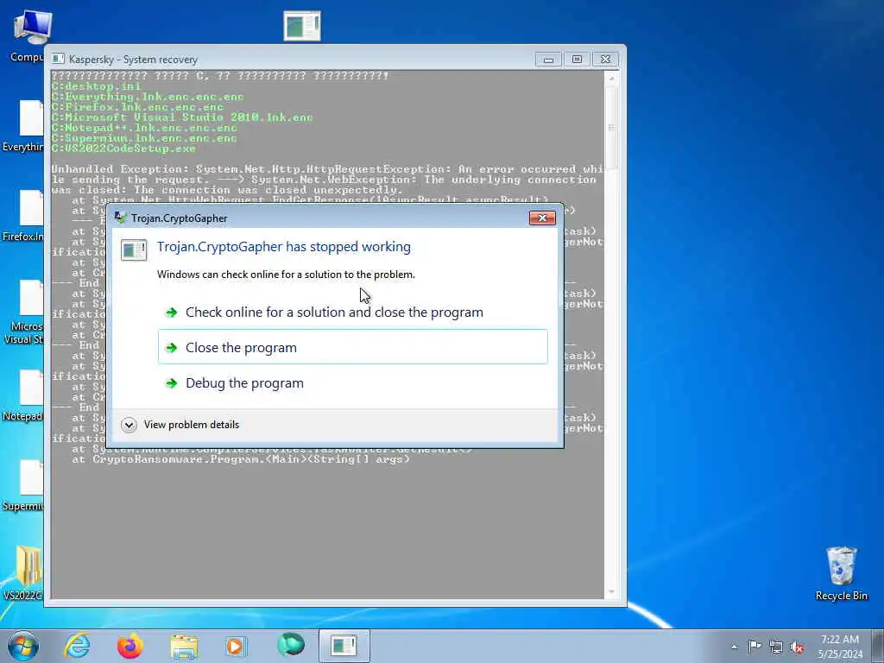Click the Trojan.CryptoGapher dialog title icon
884x663 pixels.
[120, 218]
